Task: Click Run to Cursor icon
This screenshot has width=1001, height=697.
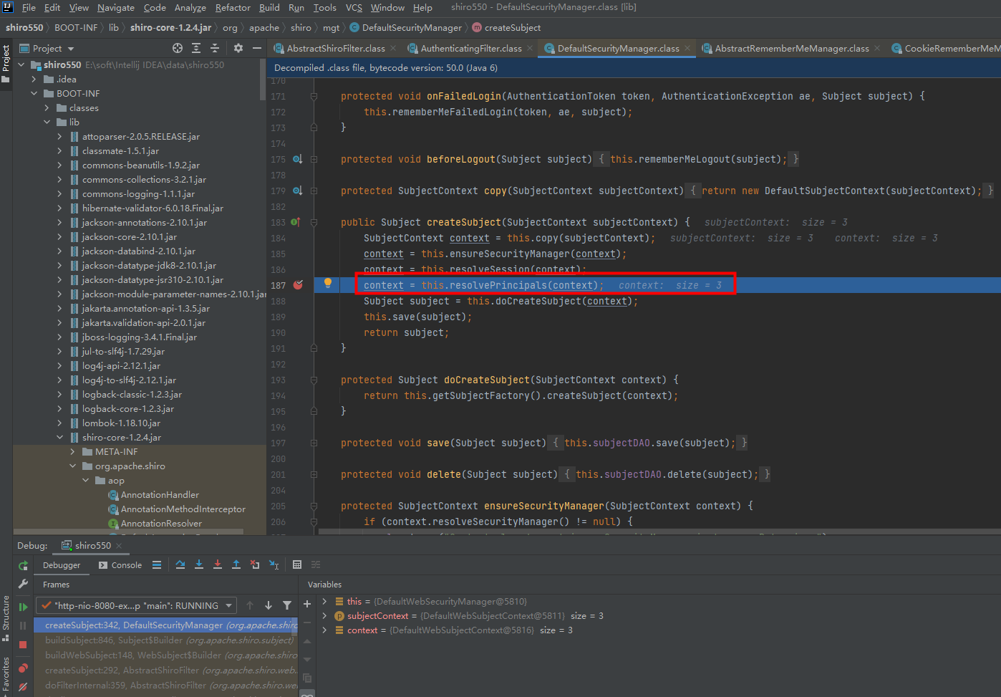Action: click(x=274, y=565)
